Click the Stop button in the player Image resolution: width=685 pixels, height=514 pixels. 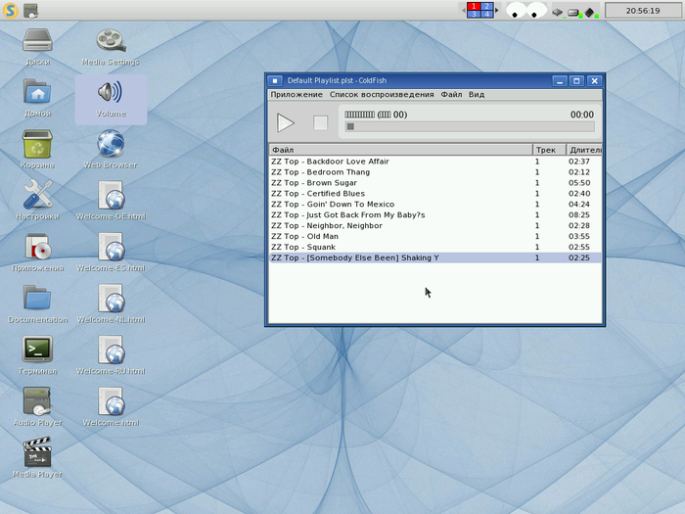pyautogui.click(x=320, y=122)
